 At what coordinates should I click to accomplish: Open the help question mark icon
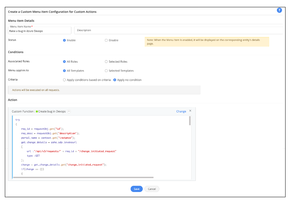(279, 10)
